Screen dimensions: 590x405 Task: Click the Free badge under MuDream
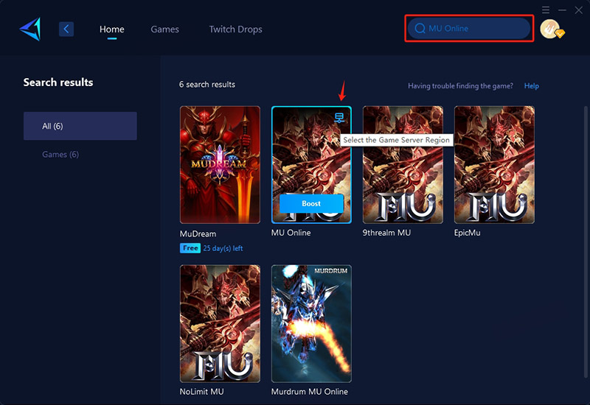(x=190, y=248)
